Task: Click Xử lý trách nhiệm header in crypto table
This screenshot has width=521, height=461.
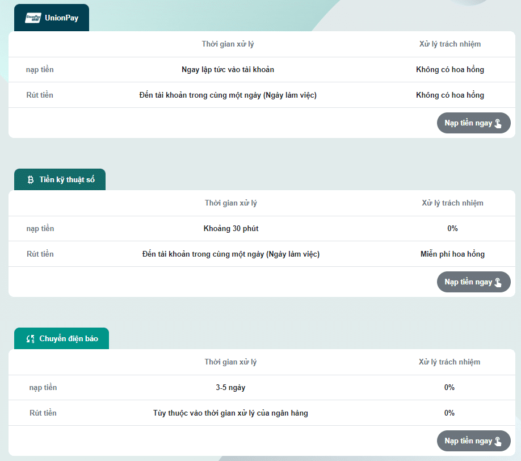Action: pos(452,203)
